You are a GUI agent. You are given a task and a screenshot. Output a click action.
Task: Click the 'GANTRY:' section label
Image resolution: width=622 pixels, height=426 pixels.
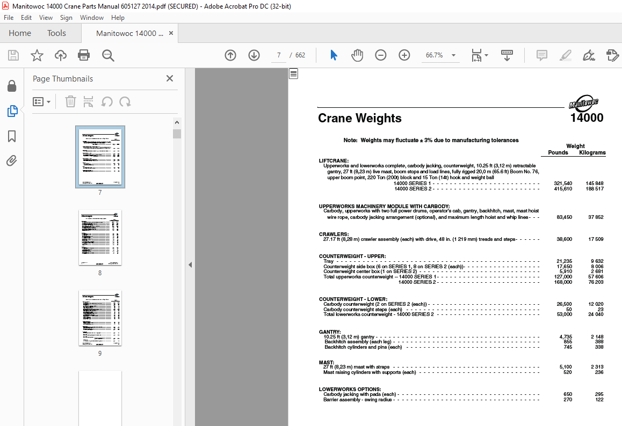click(330, 332)
